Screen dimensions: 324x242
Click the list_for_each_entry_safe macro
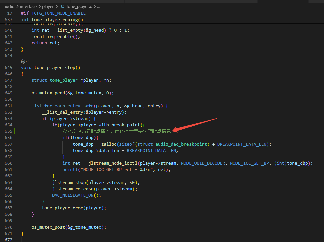(x=62, y=106)
